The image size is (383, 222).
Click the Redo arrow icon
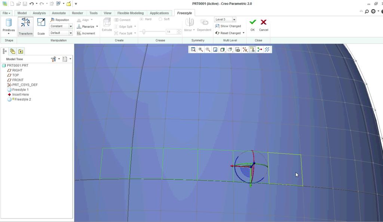42,4
